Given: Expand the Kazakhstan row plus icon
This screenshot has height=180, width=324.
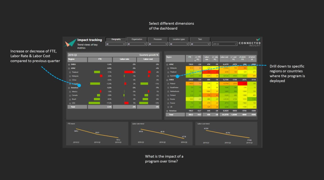Looking at the screenshot, I should point(168,87).
